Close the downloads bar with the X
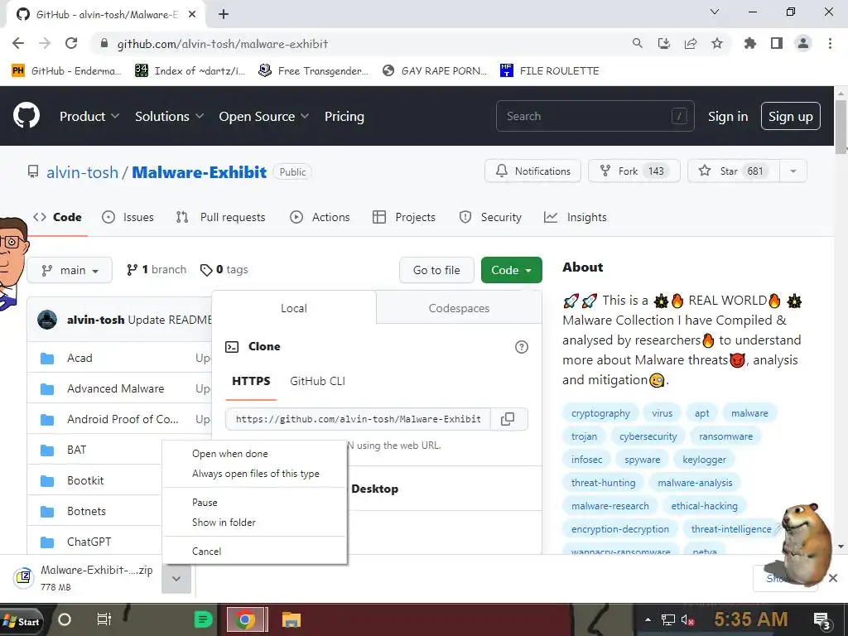This screenshot has width=848, height=636. [833, 578]
